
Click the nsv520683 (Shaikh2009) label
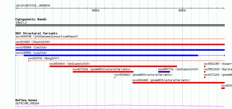33,42
